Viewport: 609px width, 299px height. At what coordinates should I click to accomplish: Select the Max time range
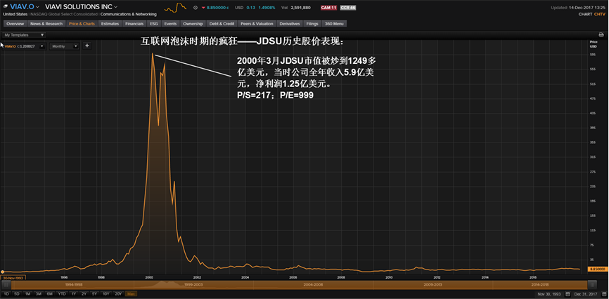pyautogui.click(x=131, y=293)
